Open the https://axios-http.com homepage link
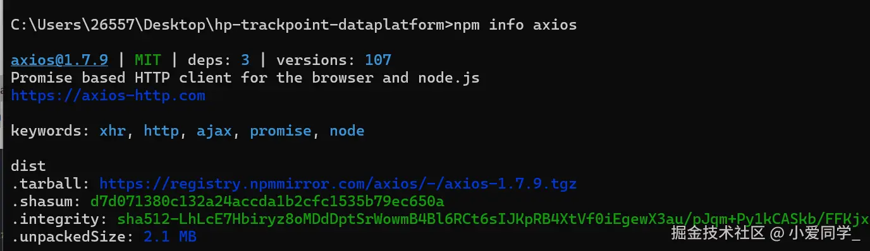The image size is (870, 251). (108, 96)
